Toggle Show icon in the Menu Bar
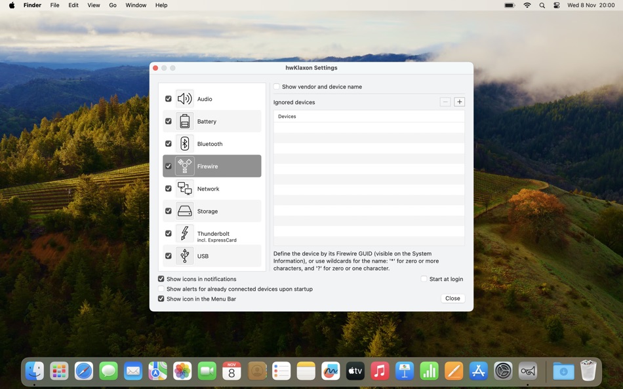 click(161, 299)
